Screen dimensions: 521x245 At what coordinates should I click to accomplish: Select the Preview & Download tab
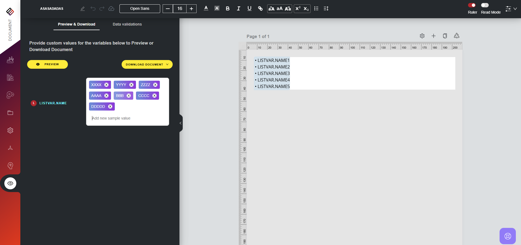[76, 24]
